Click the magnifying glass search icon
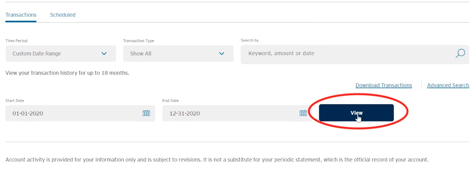Screen dimensions: 475x178 pyautogui.click(x=460, y=54)
